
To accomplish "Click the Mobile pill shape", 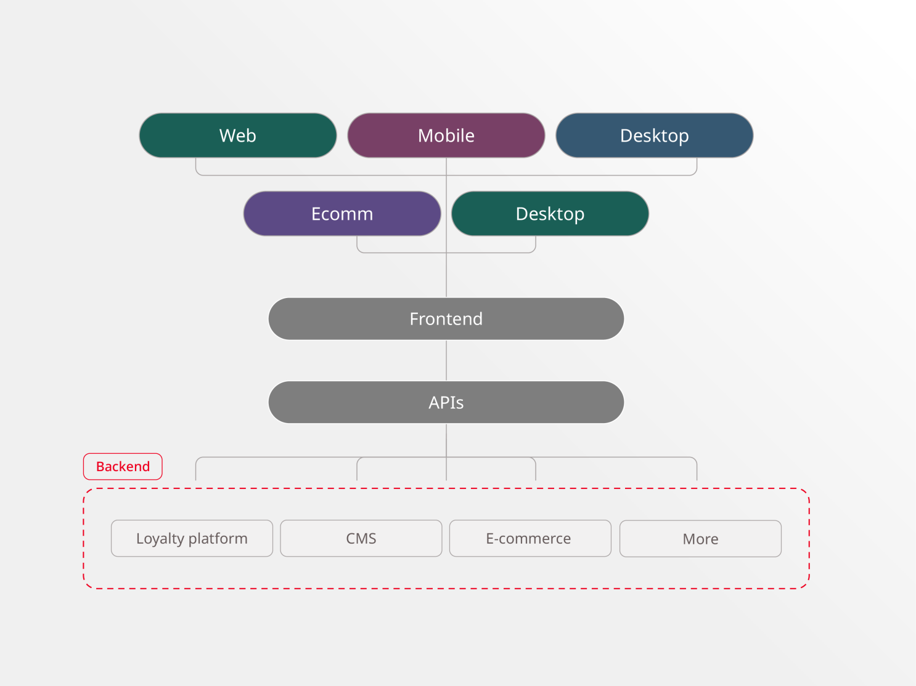I will pos(446,135).
